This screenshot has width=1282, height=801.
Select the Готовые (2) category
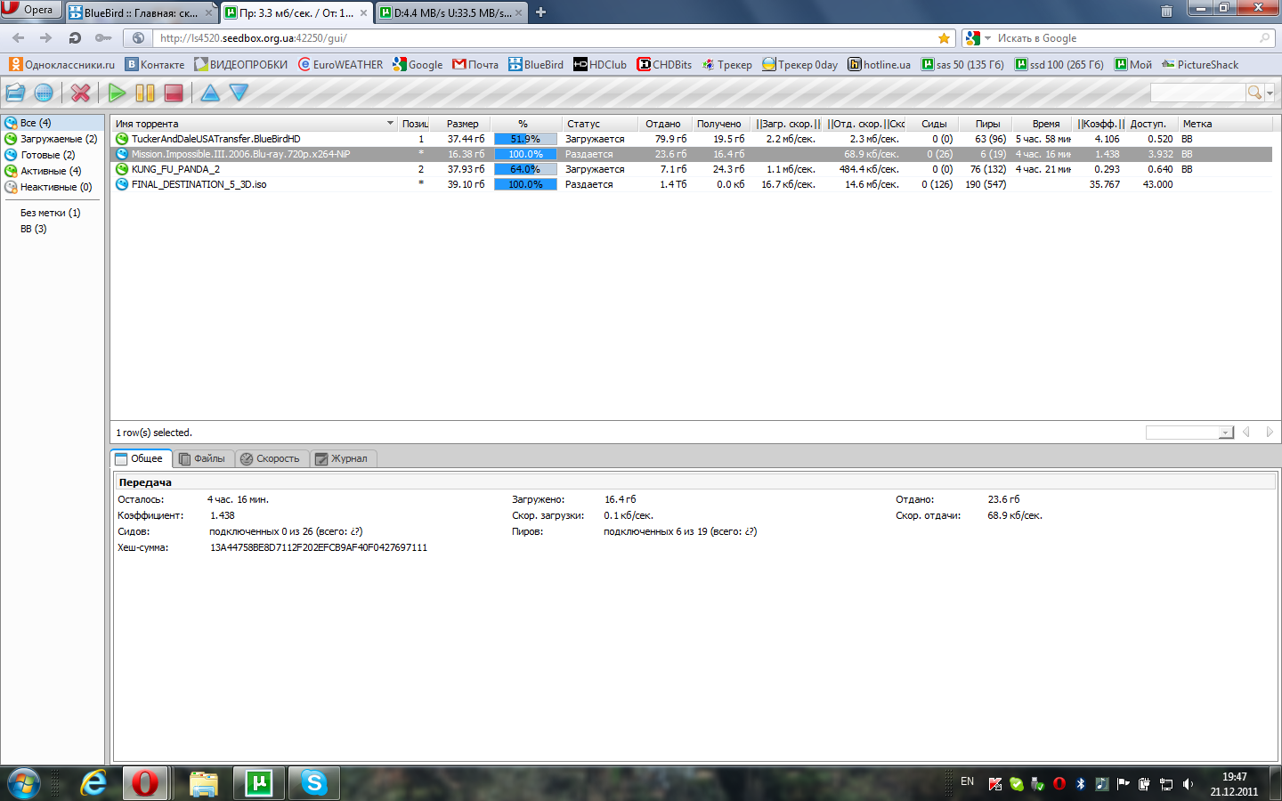coord(53,155)
